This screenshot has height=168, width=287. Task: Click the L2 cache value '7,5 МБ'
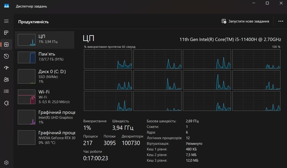pyautogui.click(x=191, y=155)
